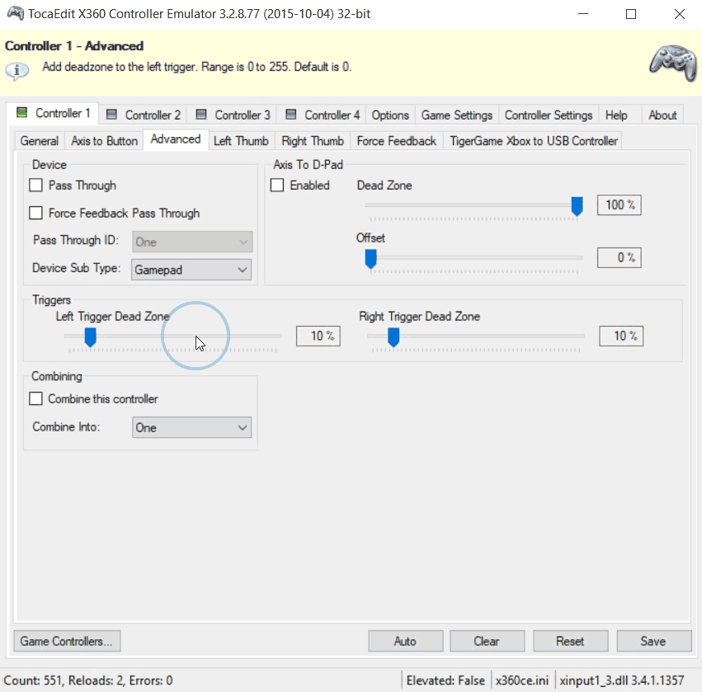This screenshot has width=702, height=692.
Task: Minimize the X360 Controller Emulator window
Action: pos(583,14)
